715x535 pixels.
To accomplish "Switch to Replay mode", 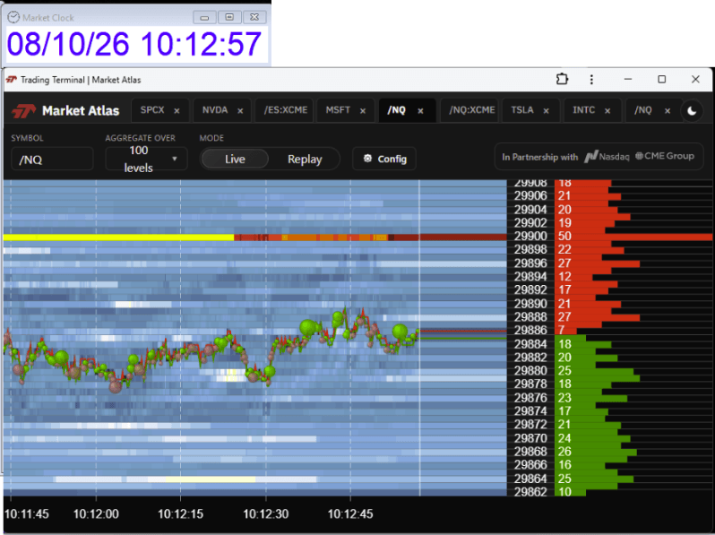I will [305, 160].
